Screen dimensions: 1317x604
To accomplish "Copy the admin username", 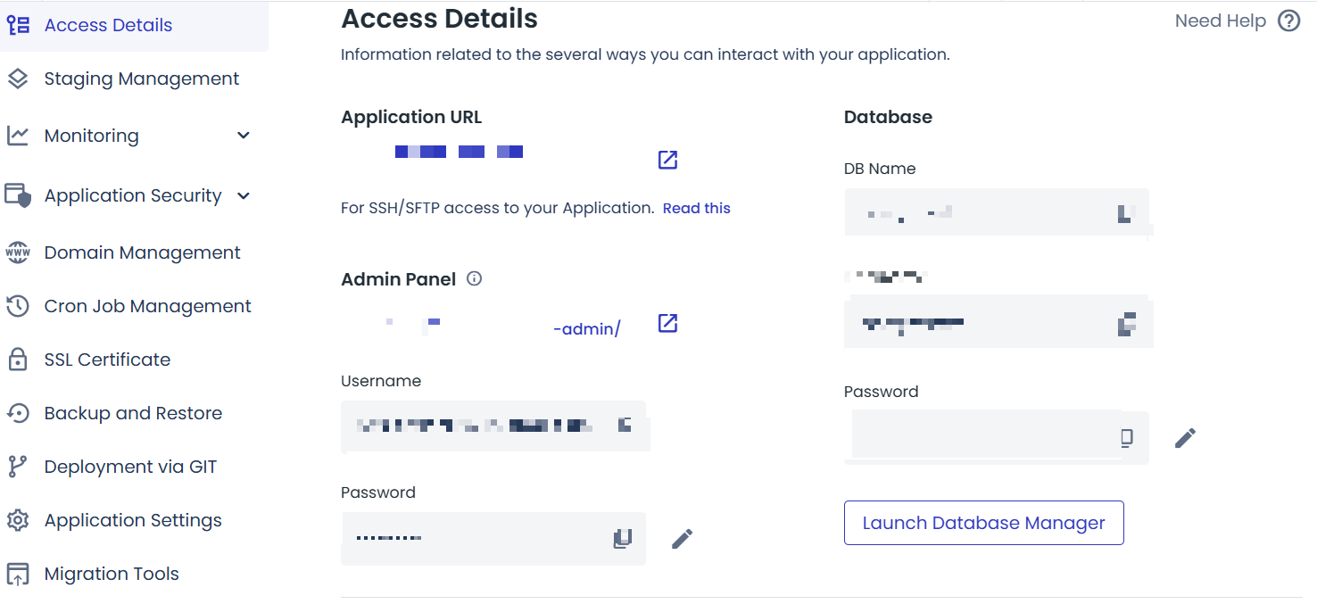I will tap(625, 425).
